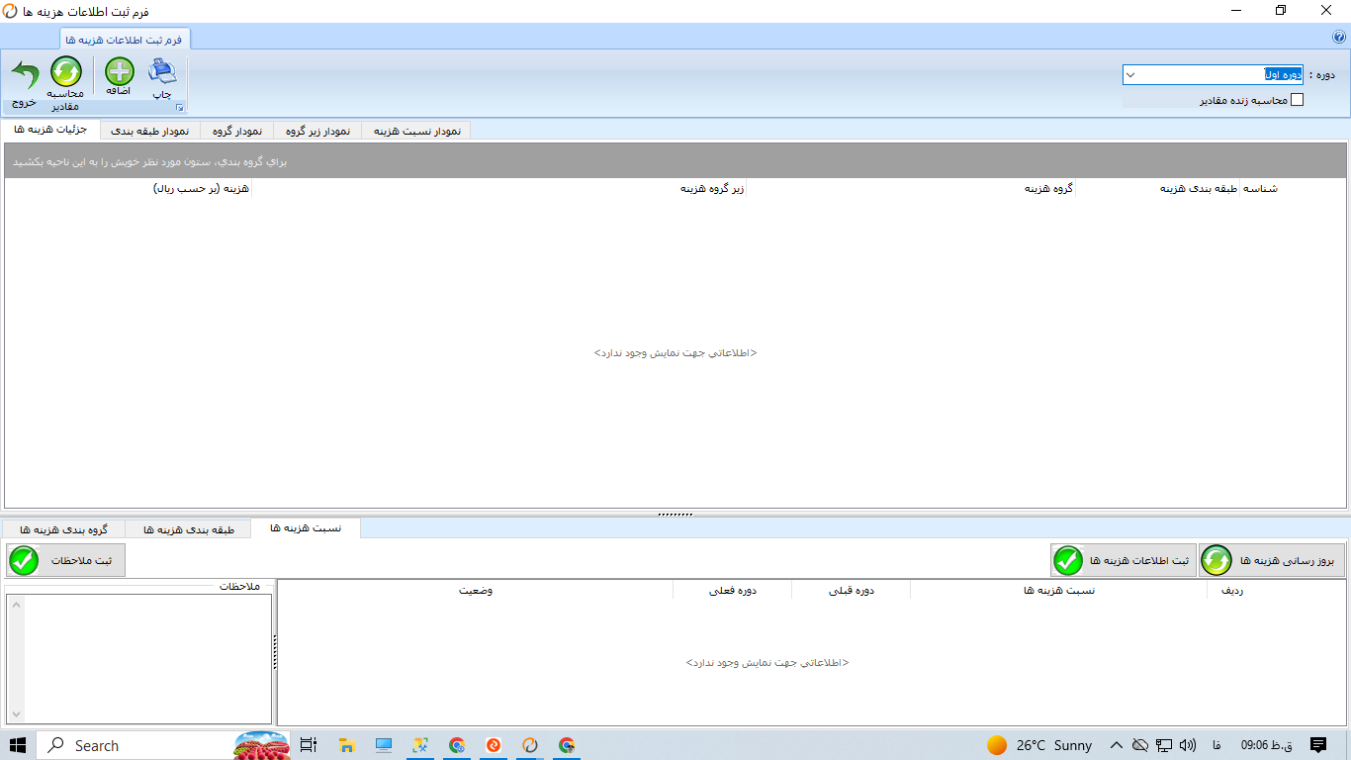The height and width of the screenshot is (760, 1351).
Task: Click the network tray icon
Action: (x=1164, y=745)
